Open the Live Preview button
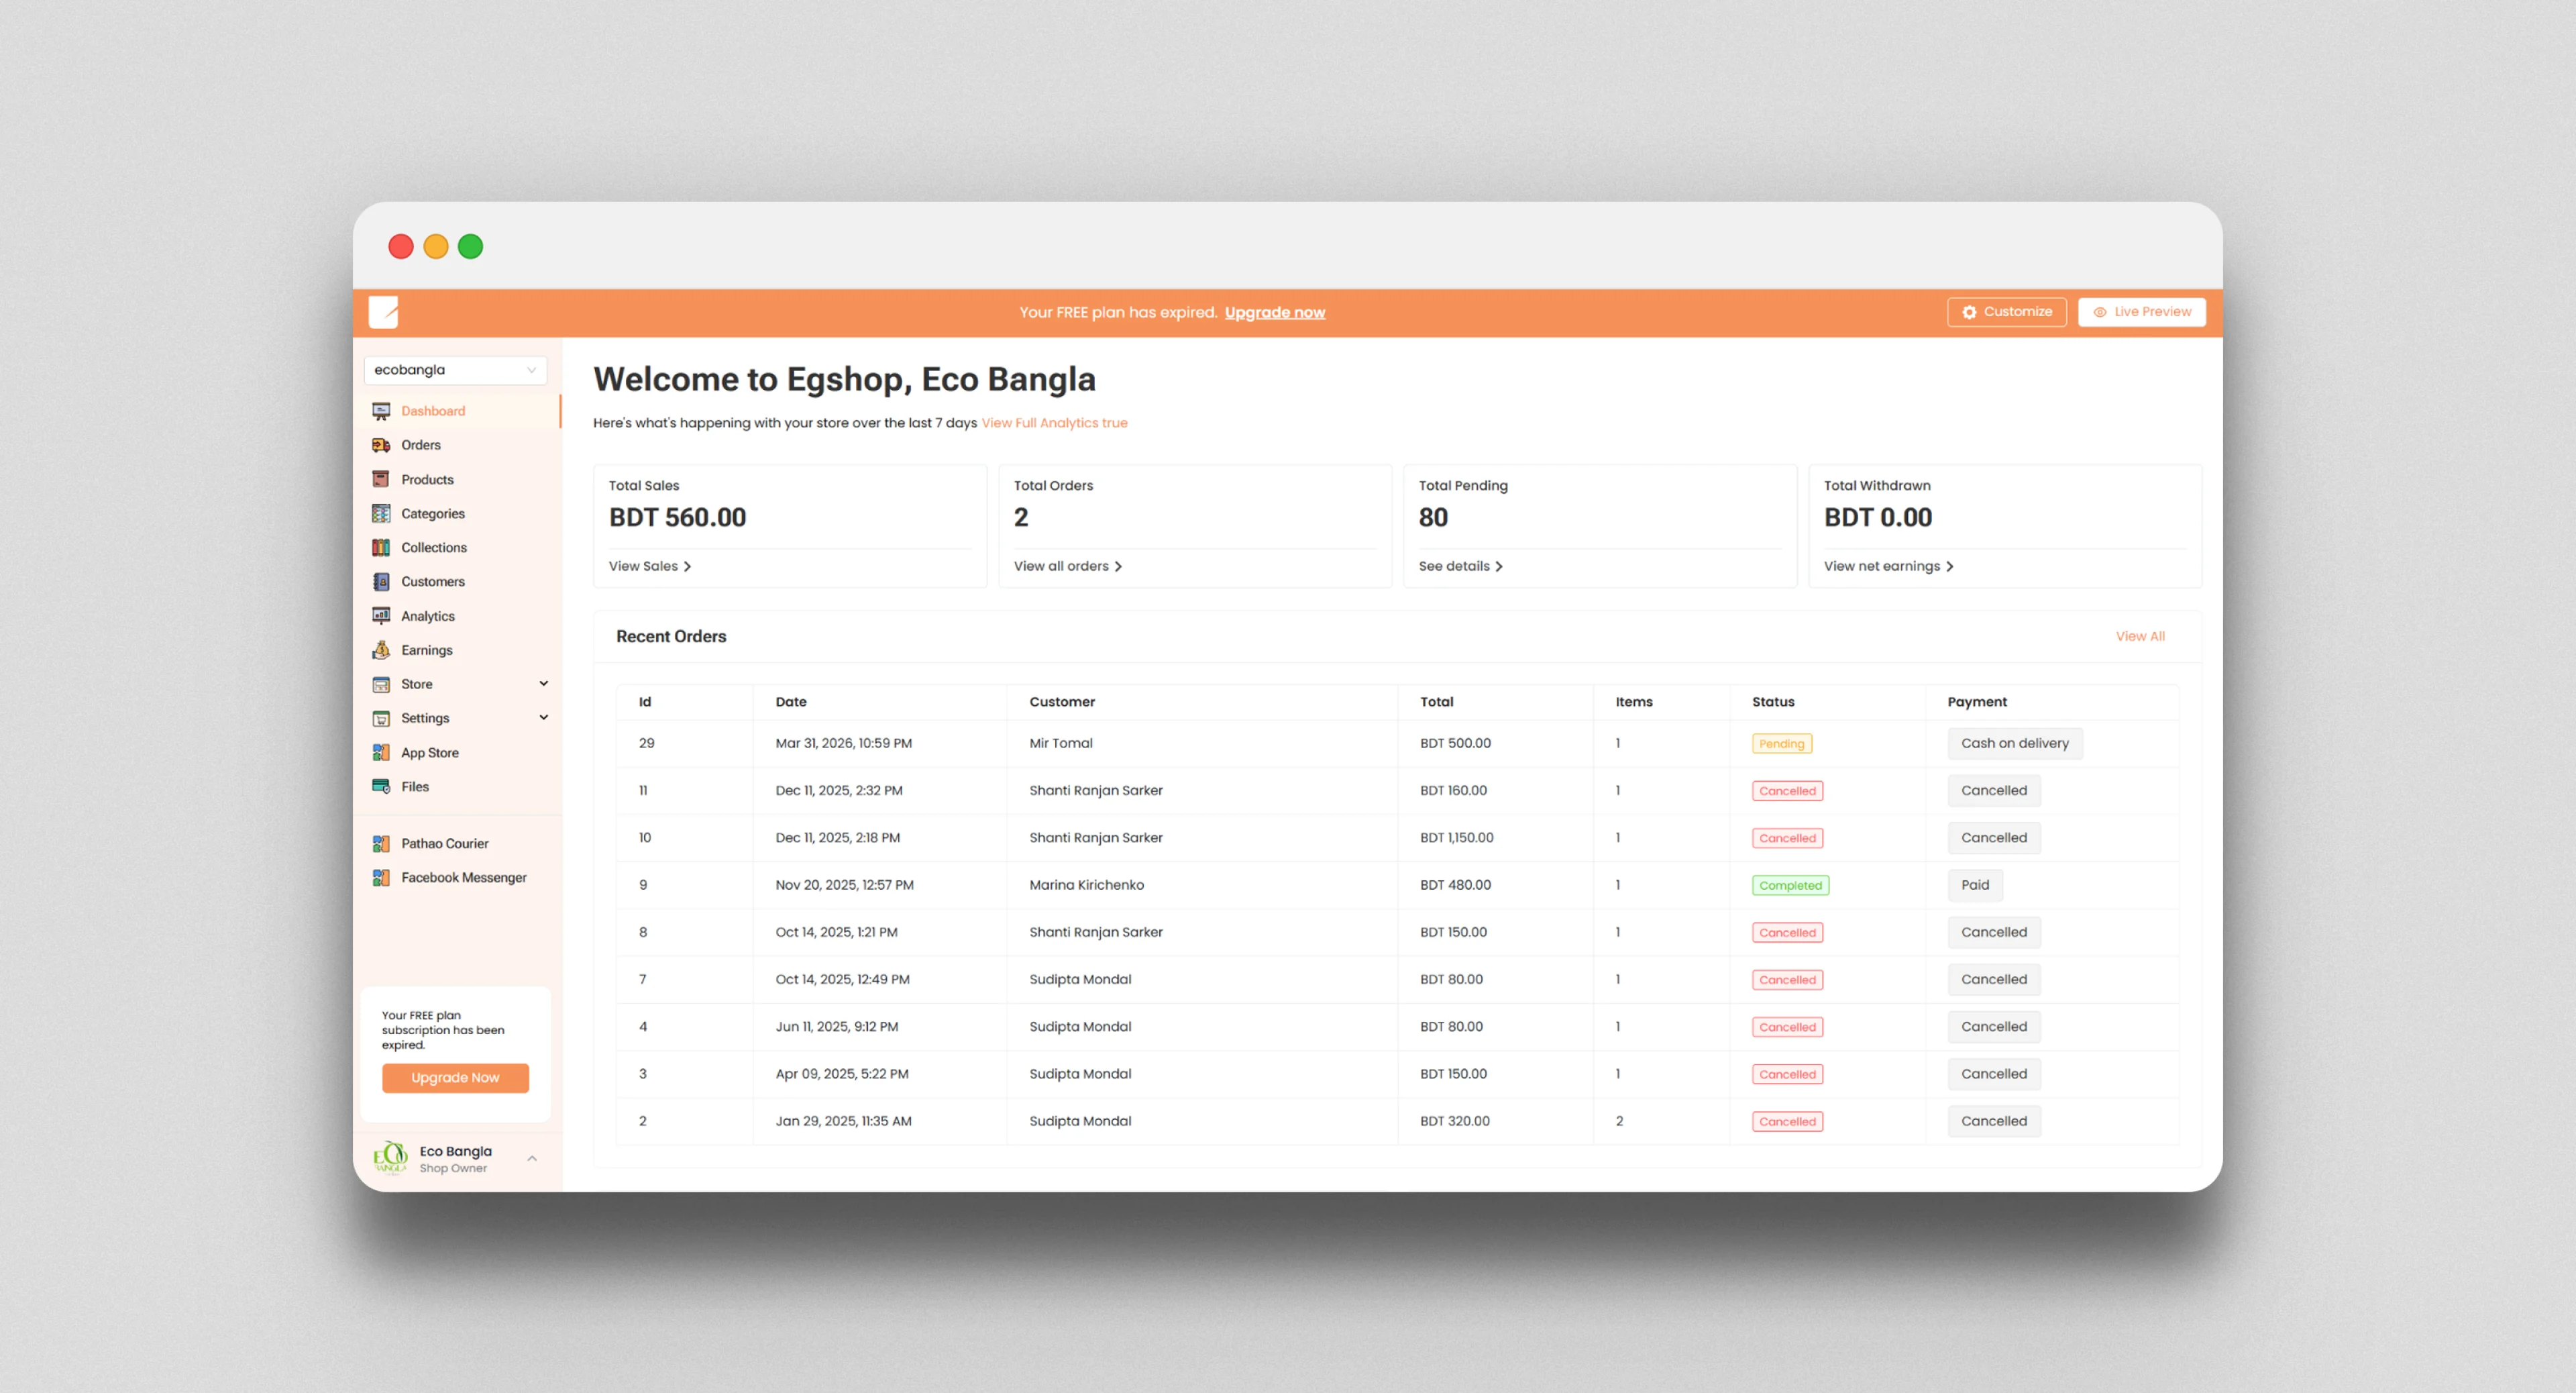 point(2142,312)
